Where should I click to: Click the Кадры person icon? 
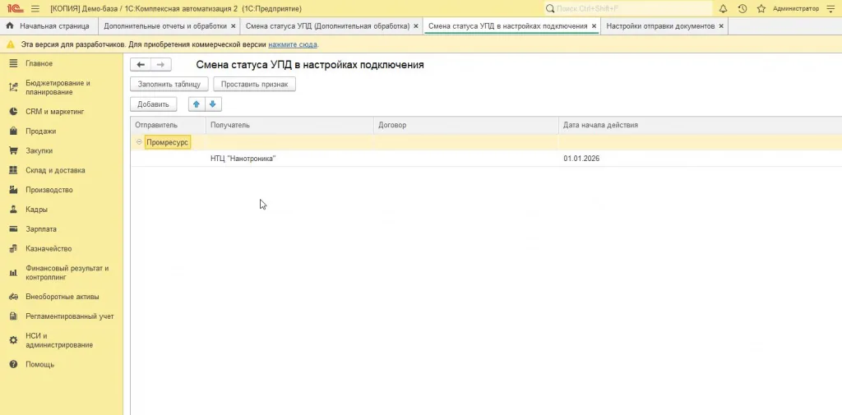[x=14, y=210]
